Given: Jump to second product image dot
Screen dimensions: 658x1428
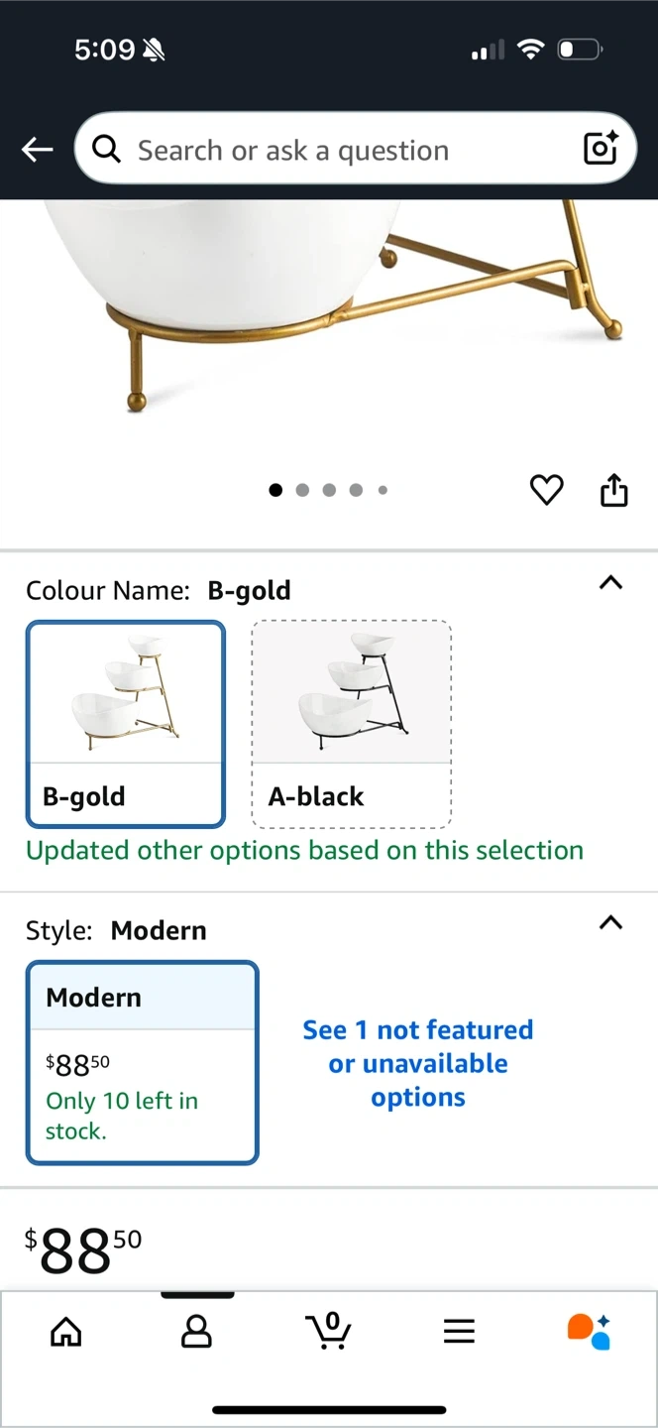Looking at the screenshot, I should point(302,490).
